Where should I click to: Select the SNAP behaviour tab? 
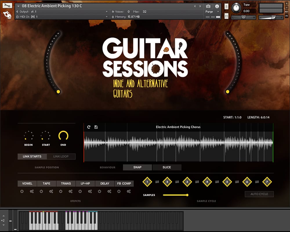point(137,167)
